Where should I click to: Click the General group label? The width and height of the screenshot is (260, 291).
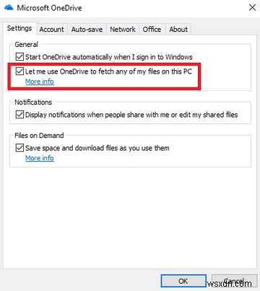click(26, 45)
